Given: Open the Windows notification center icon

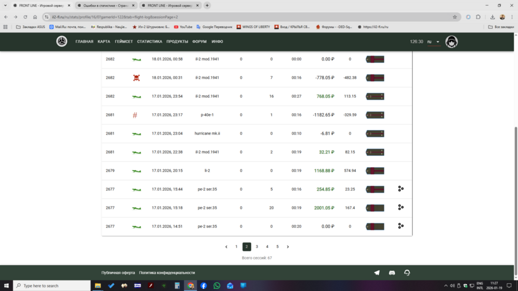Looking at the screenshot, I should pos(509,286).
